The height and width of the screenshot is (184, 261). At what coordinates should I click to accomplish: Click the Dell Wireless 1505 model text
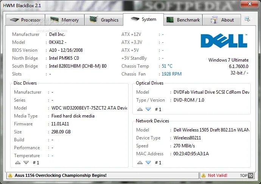(211, 130)
